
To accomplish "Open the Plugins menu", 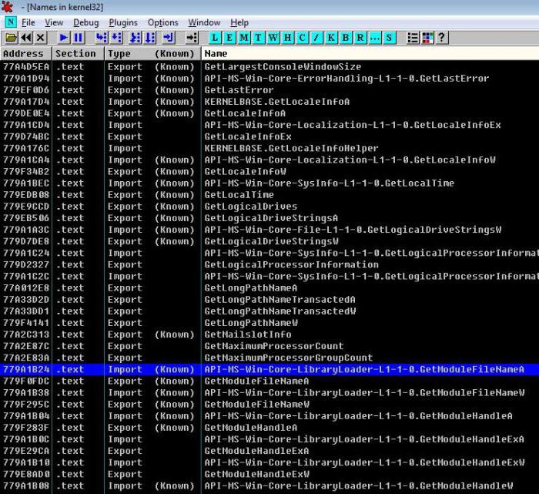I will [123, 22].
